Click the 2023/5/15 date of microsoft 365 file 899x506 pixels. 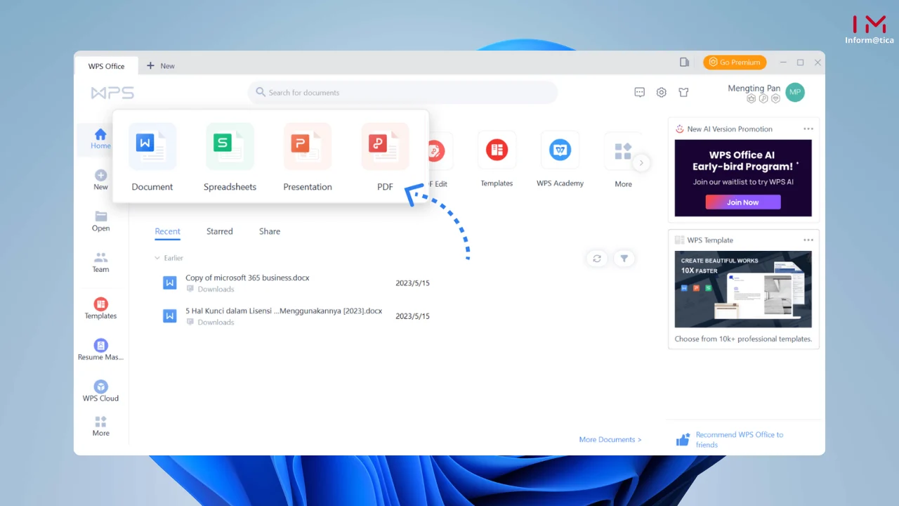pos(412,283)
